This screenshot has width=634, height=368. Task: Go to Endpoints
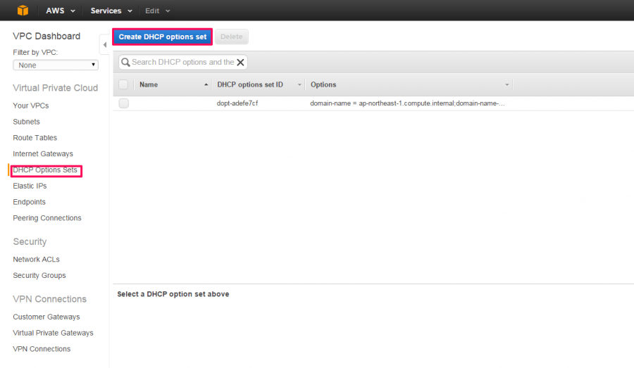click(x=29, y=202)
